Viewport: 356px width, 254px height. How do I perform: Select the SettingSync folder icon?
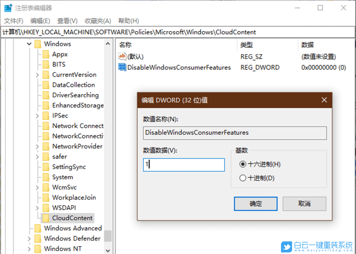tap(46, 167)
